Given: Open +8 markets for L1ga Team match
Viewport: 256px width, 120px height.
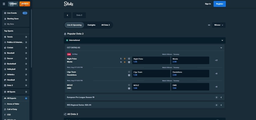Looking at the screenshot, I should [216, 74].
